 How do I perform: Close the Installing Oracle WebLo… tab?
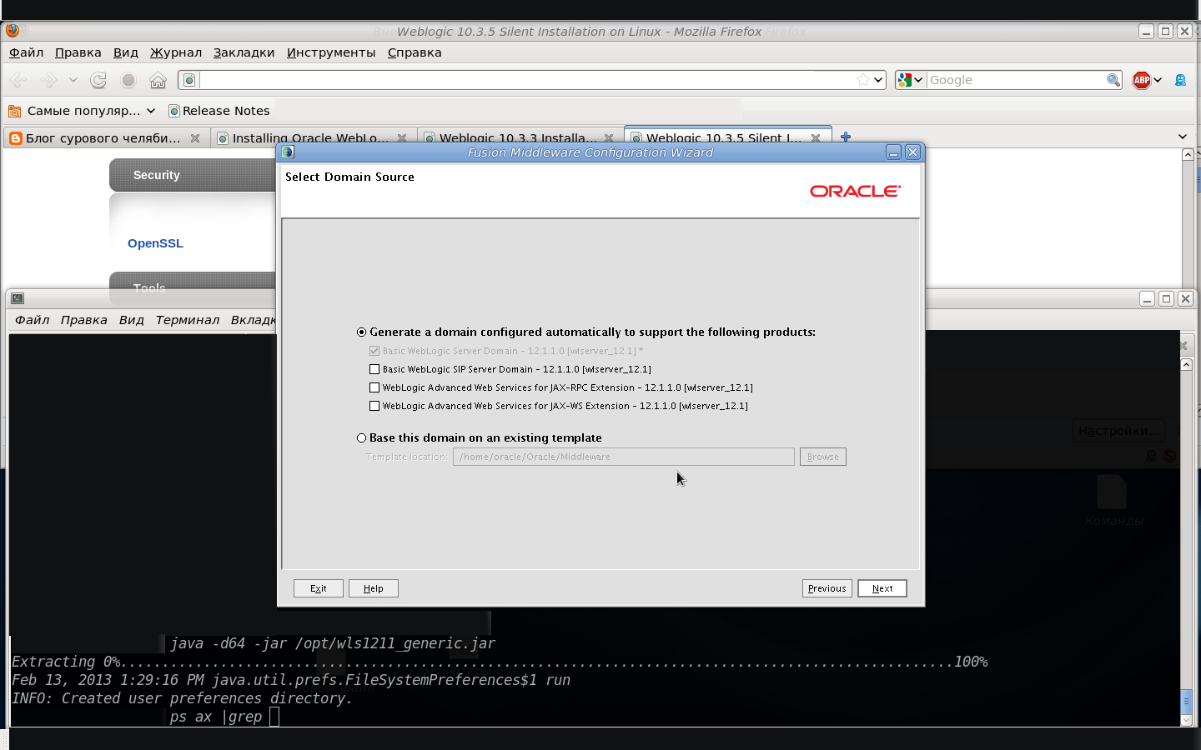402,138
